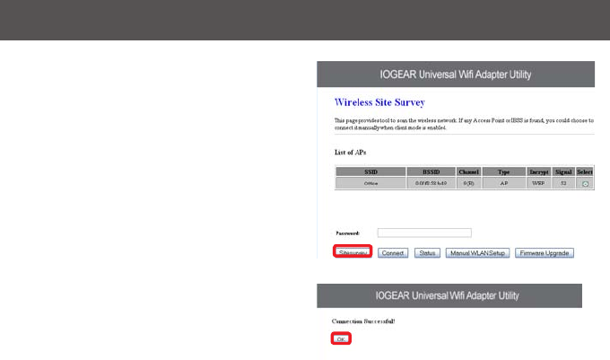
Task: Click the Encrypt column header
Action: (539, 172)
